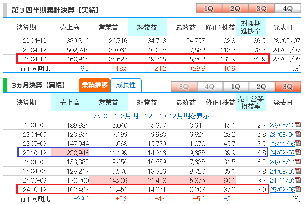
Task: Select 1Q button in 3-month section
Action: click(x=236, y=87)
